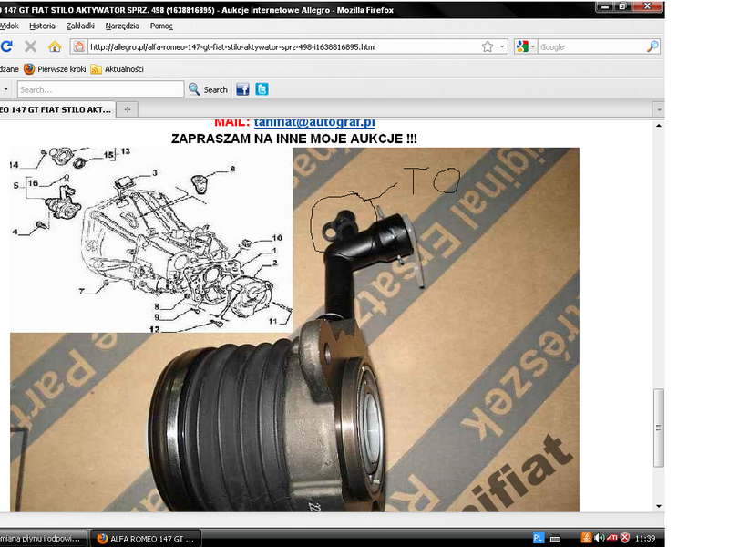Click the page address URL field
This screenshot has height=547, width=729.
point(283,47)
